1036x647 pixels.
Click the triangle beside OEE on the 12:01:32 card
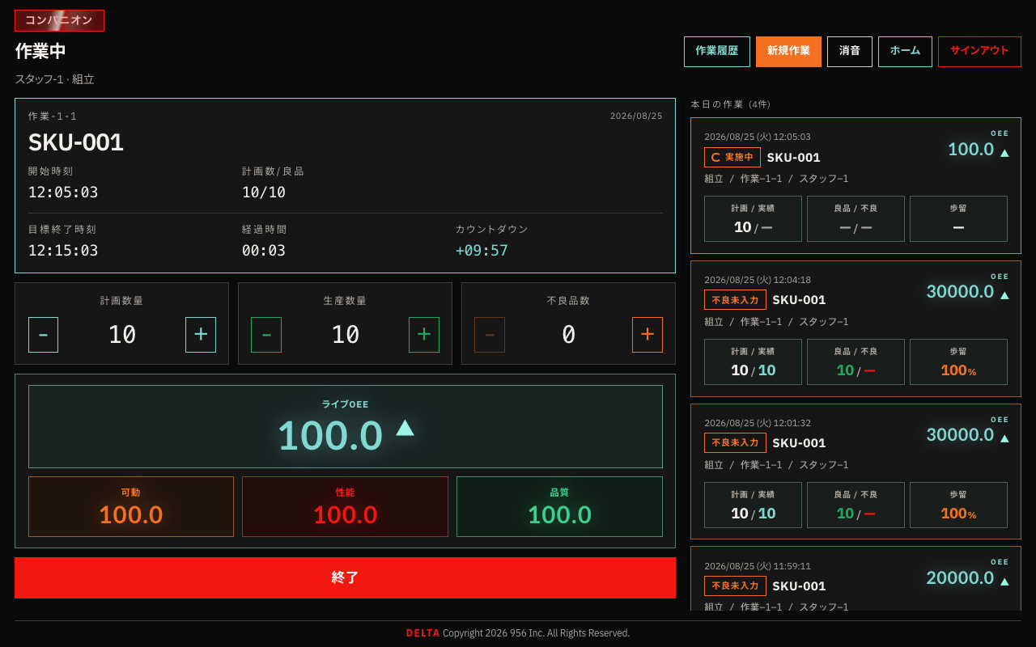coord(1004,438)
